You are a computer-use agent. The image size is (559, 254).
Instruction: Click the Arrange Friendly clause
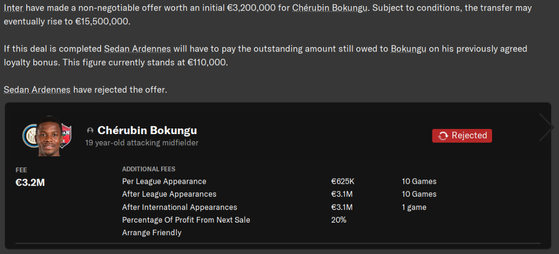[152, 233]
